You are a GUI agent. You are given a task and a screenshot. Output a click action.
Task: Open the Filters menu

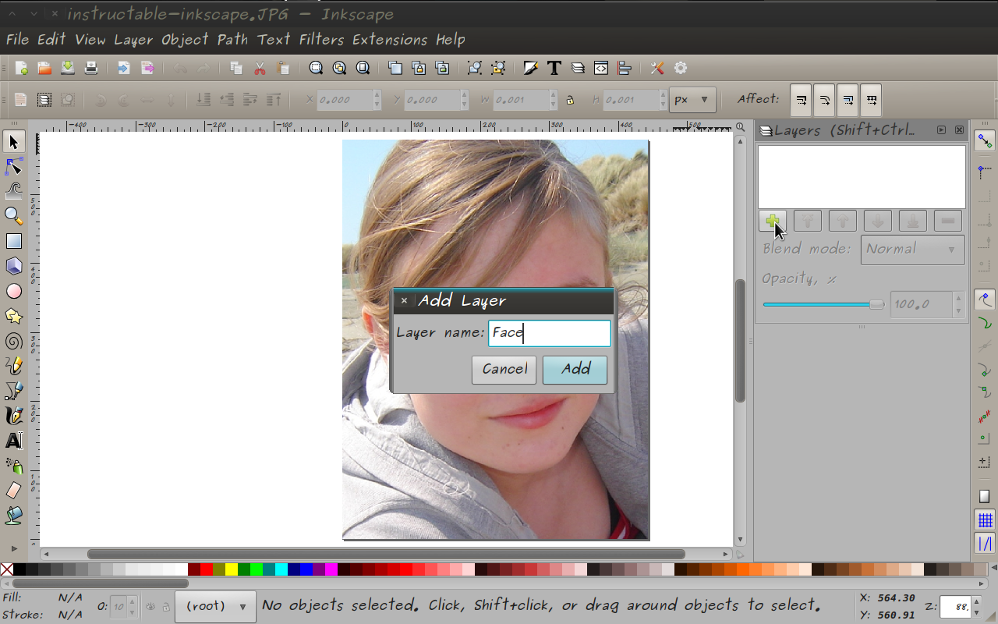pos(320,39)
